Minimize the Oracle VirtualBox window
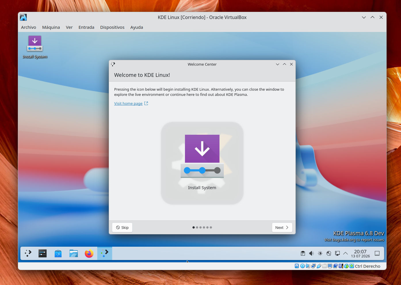401x285 pixels. click(364, 17)
